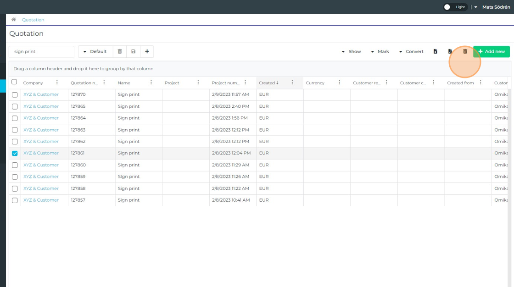Viewport: 514px width, 287px height.
Task: Export quotations to PDF file
Action: click(x=450, y=52)
